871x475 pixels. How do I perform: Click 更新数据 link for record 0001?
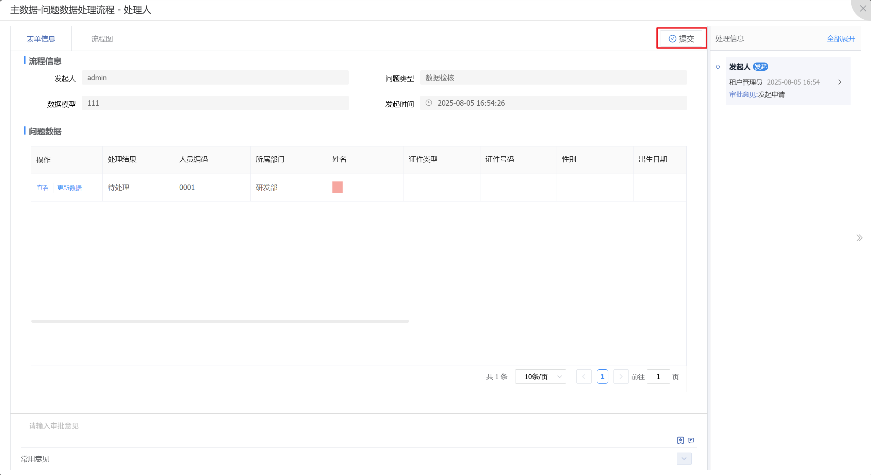(x=69, y=188)
